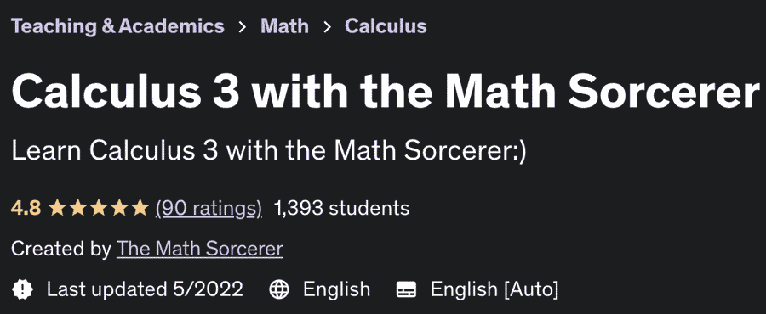Click the Last updated 5/2022 text
The height and width of the screenshot is (314, 766).
point(145,289)
